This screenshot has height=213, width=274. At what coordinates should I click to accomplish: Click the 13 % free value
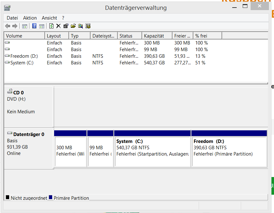pos(200,56)
